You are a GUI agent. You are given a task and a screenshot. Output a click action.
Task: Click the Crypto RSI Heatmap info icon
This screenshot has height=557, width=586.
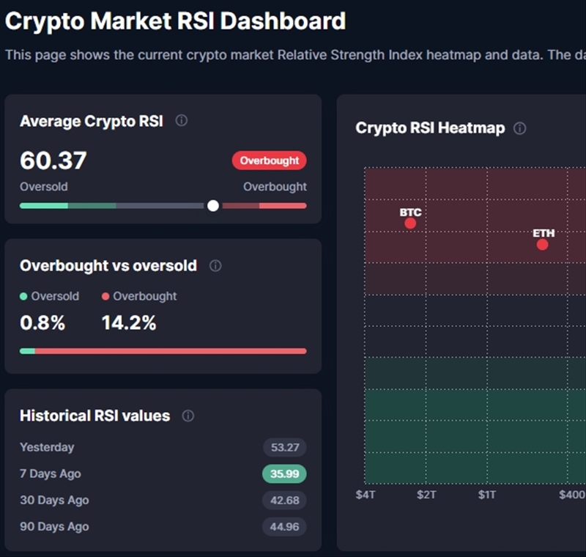click(x=520, y=128)
